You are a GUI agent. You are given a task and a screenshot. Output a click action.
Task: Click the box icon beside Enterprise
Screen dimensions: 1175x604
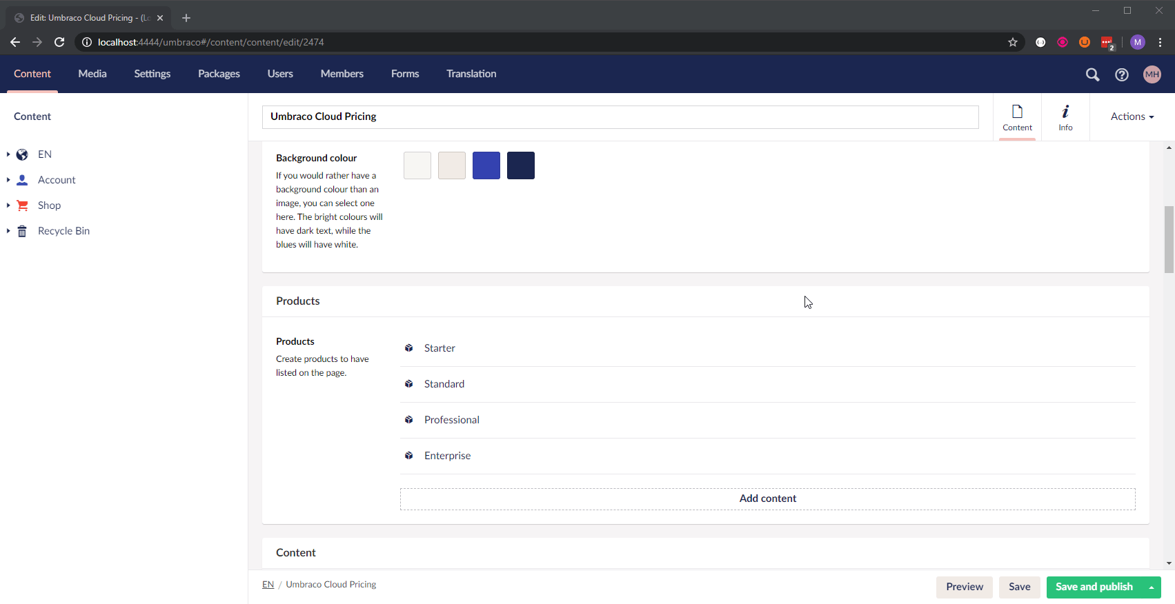tap(409, 456)
